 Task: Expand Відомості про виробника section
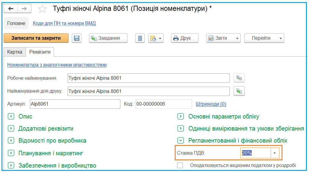11,141
